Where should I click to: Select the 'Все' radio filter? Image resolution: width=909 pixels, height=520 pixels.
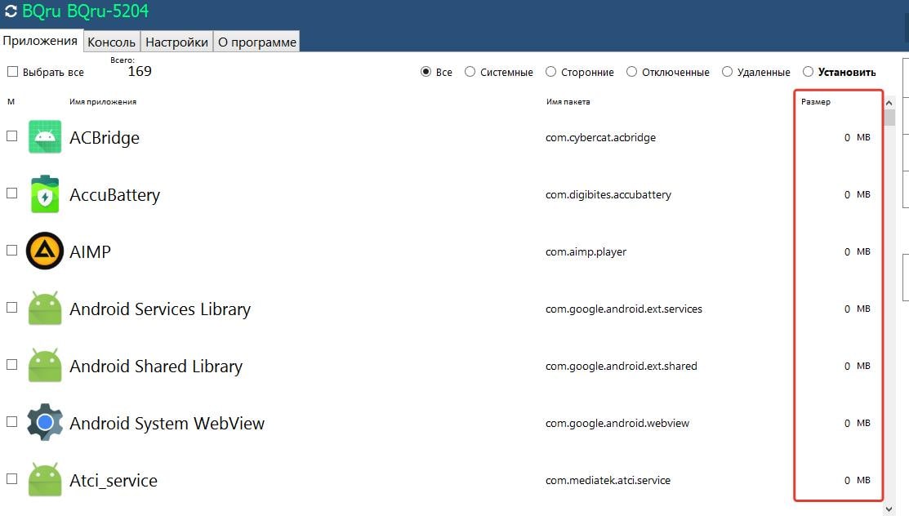click(x=426, y=71)
